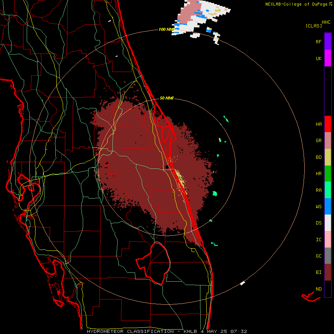
Task: Click the ND black legend swatch
Action: pos(328,289)
